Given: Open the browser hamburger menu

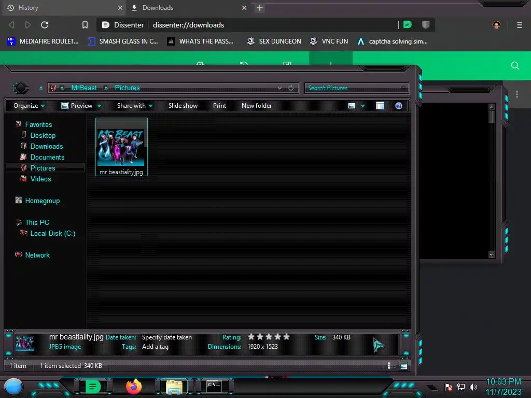Looking at the screenshot, I should coord(520,25).
